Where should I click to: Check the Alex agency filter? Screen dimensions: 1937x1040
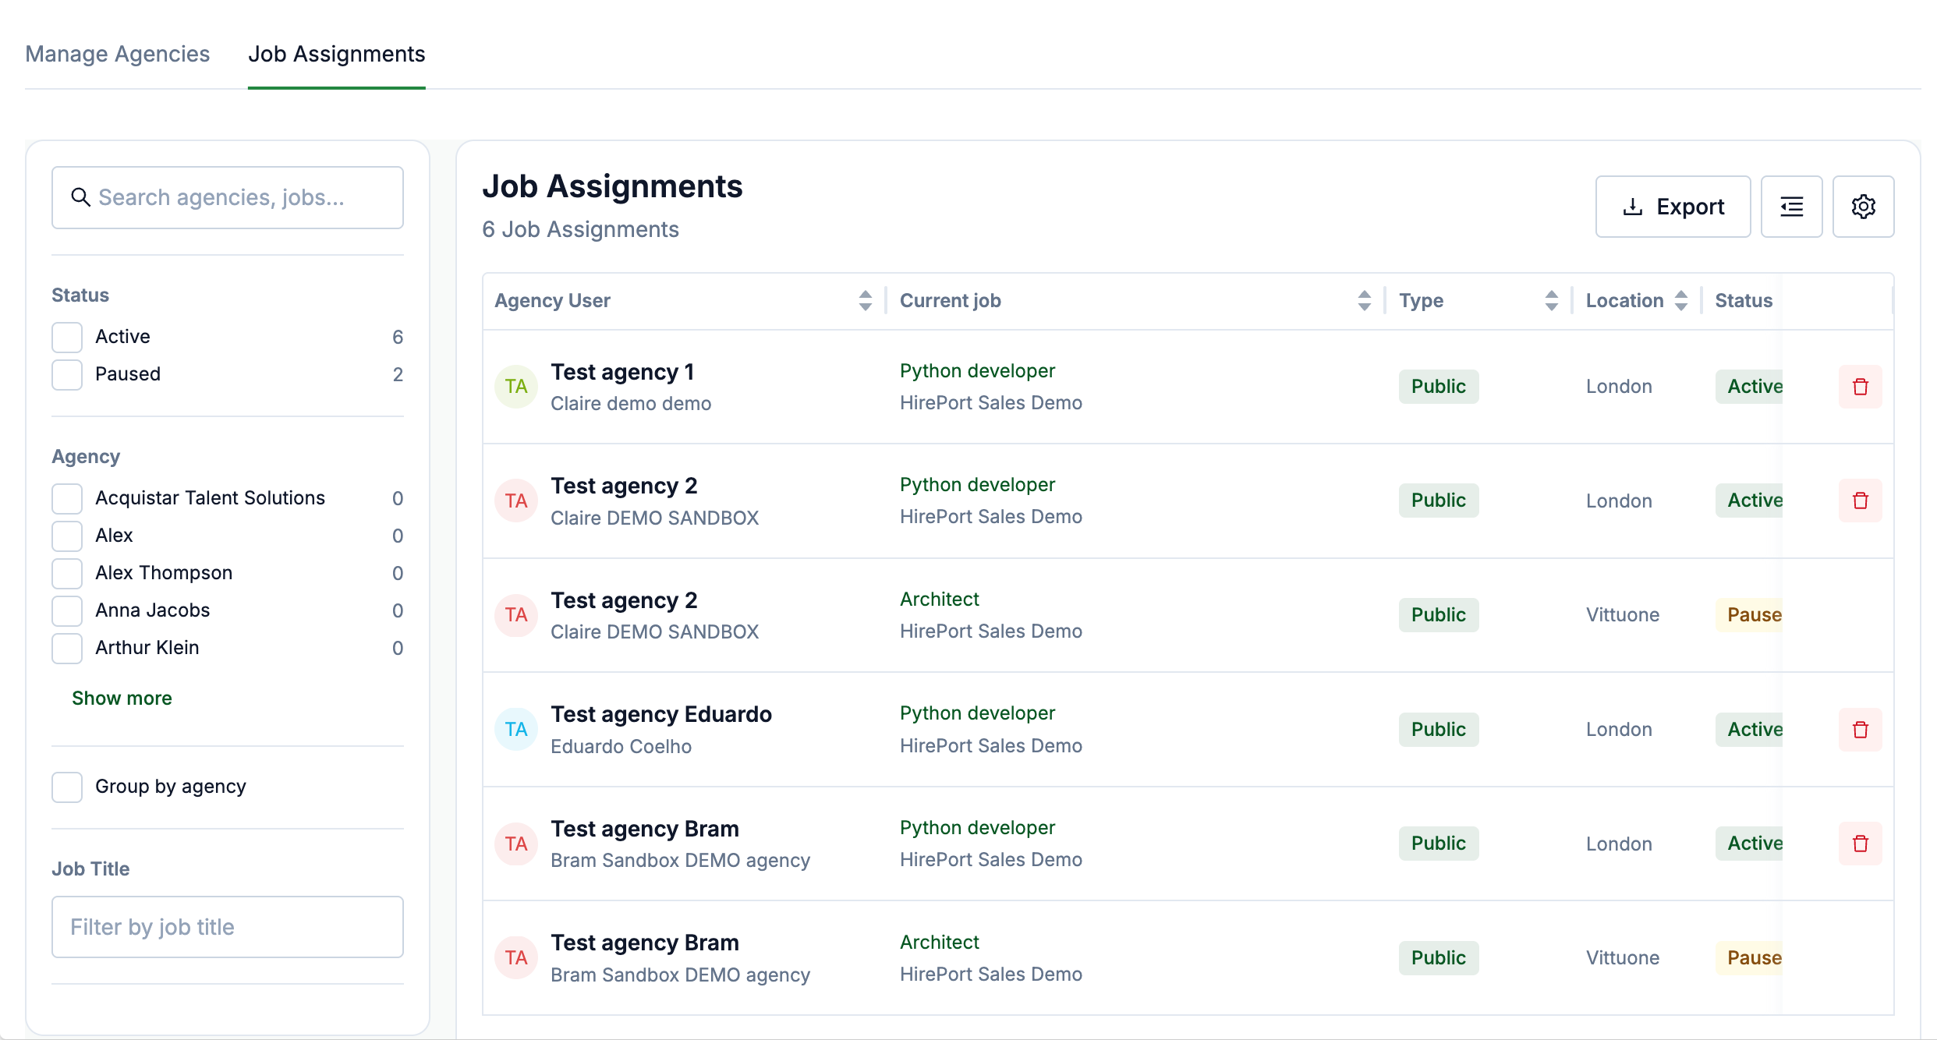67,536
